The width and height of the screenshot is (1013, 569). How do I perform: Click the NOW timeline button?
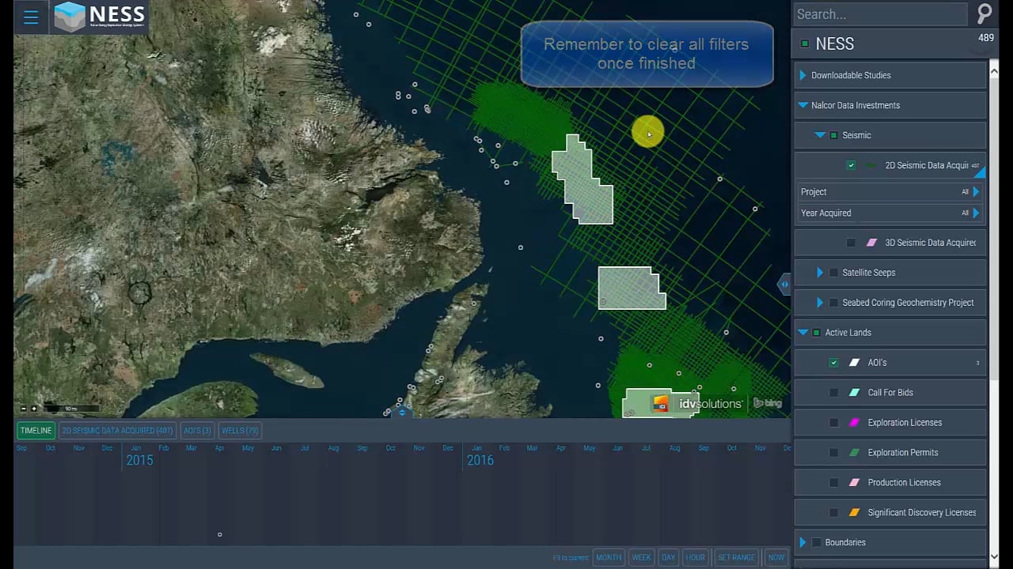tap(776, 557)
